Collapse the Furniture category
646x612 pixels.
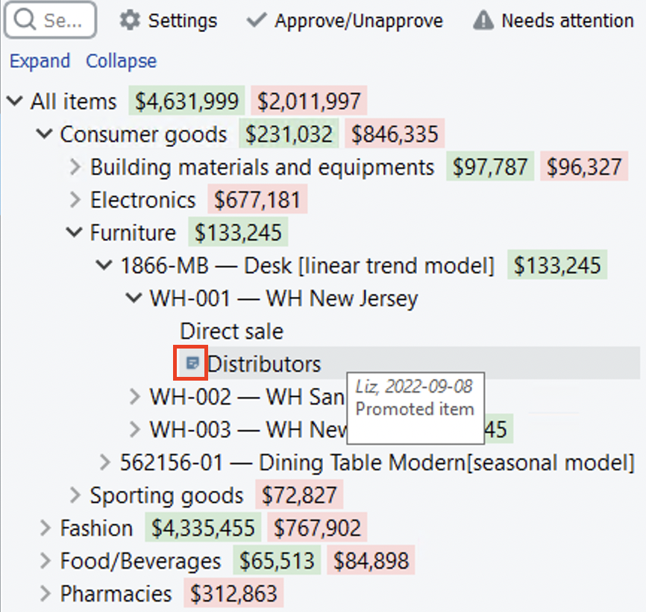click(75, 233)
